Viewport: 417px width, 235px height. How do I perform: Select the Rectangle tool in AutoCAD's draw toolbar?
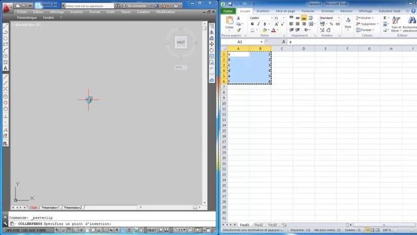[x=5, y=44]
